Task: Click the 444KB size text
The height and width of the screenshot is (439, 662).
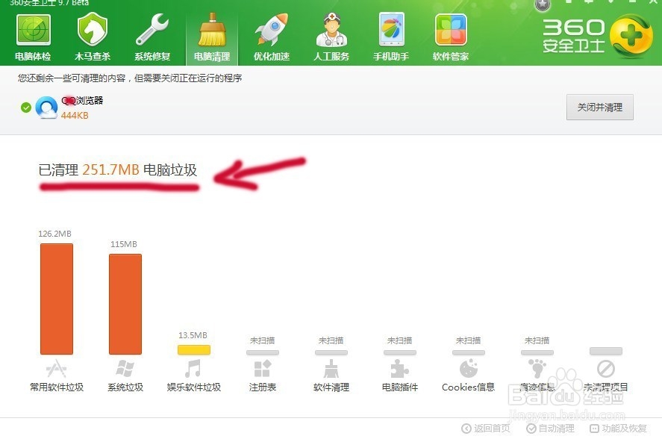Action: point(75,115)
